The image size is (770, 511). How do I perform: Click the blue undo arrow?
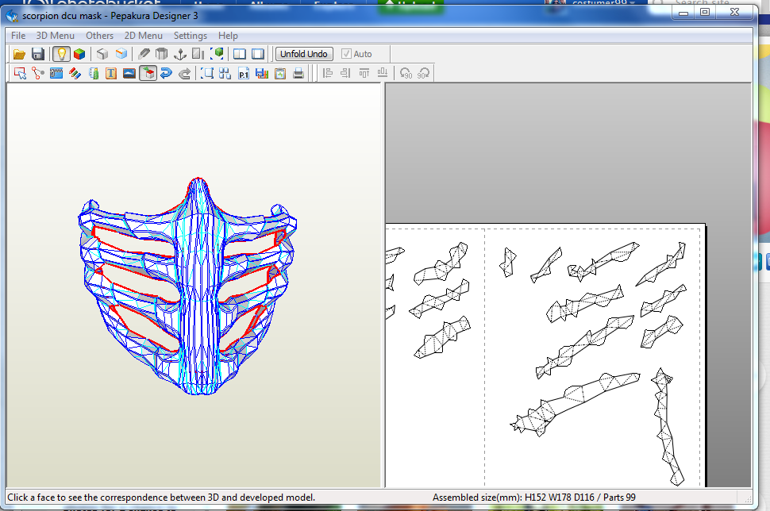(166, 74)
